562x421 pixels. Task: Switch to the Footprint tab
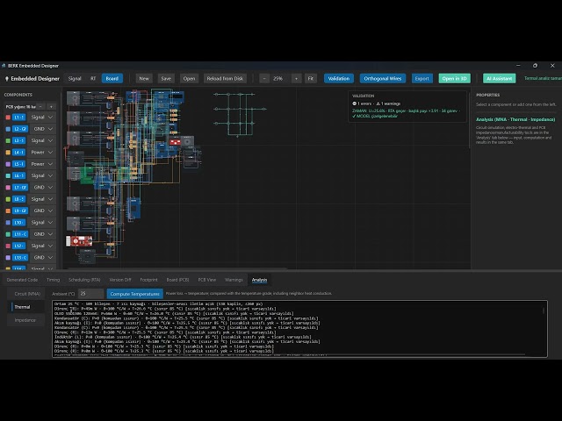pyautogui.click(x=148, y=280)
